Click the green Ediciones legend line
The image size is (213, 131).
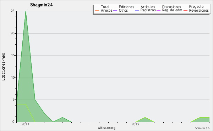tap(115, 7)
